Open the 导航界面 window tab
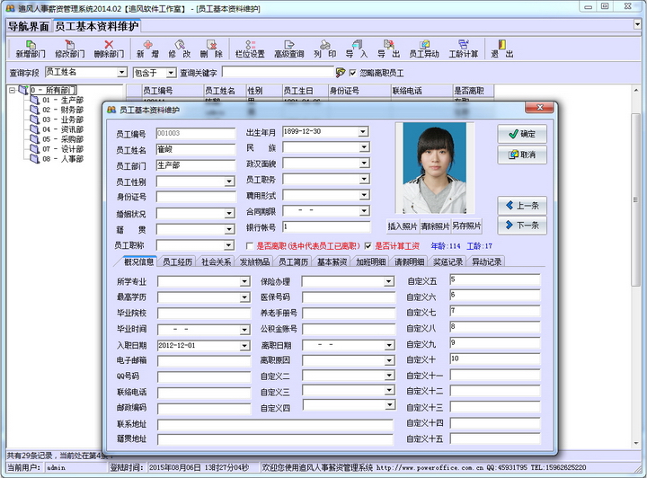 pyautogui.click(x=29, y=26)
